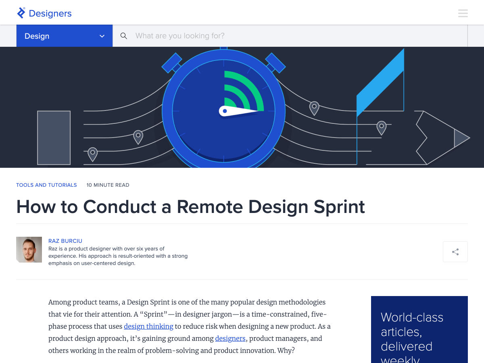Follow the 'designers' link in article
484x363 pixels.
point(230,338)
